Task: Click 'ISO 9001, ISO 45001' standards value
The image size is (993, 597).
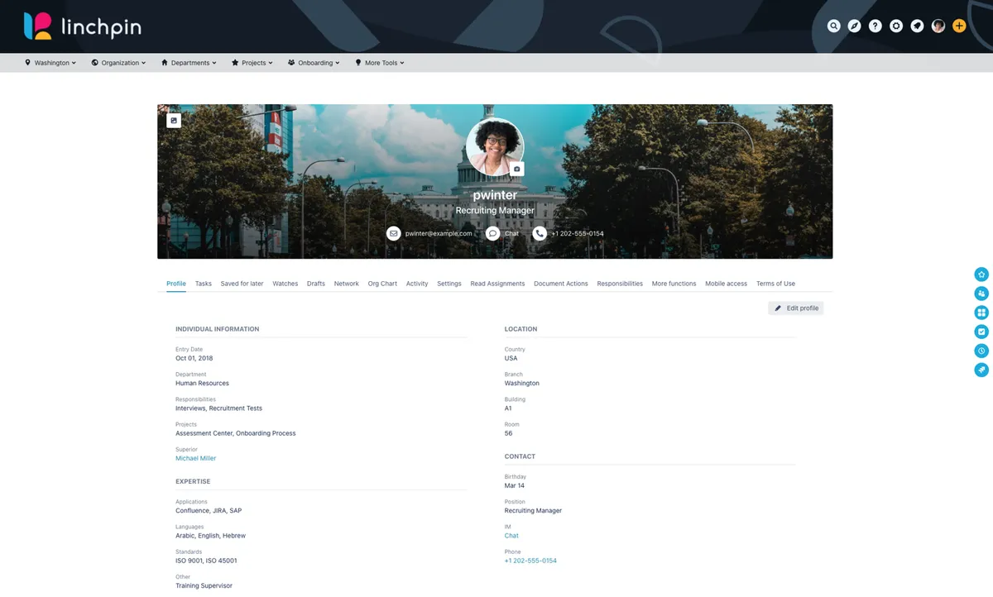Action: coord(206,561)
